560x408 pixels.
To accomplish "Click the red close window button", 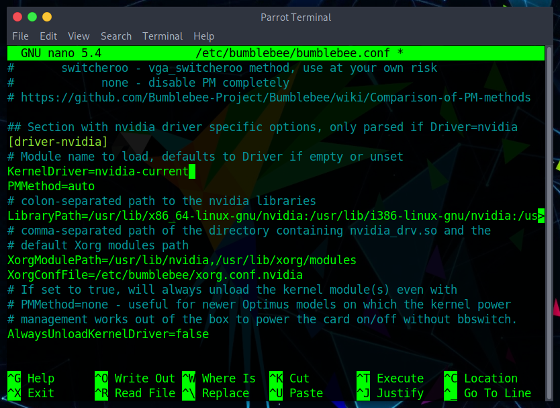I will coord(15,17).
